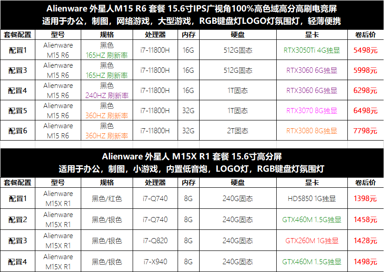Click 配置1 in the M15 R6 table
This screenshot has width=385, height=272.
click(17, 50)
